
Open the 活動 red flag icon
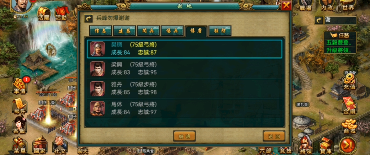coord(61,13)
